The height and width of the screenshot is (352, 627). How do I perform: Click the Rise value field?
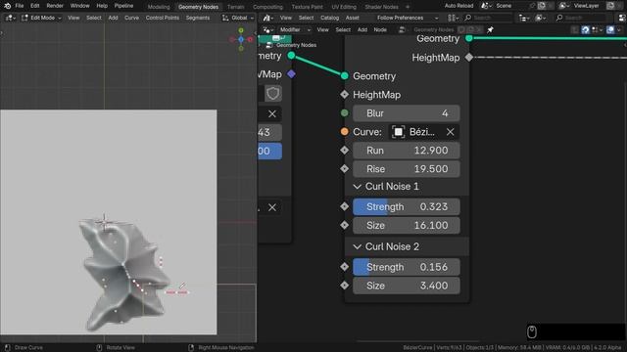407,169
